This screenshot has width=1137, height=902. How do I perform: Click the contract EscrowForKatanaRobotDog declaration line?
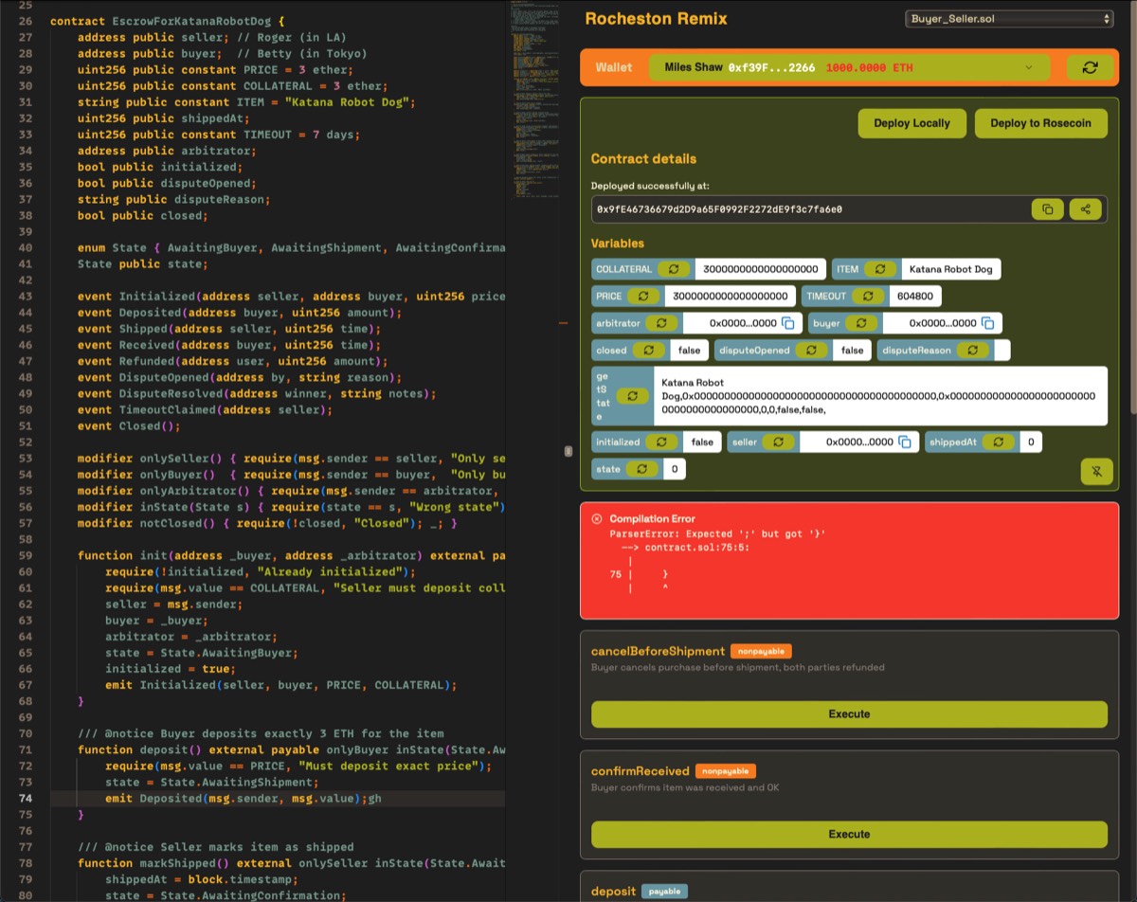167,21
